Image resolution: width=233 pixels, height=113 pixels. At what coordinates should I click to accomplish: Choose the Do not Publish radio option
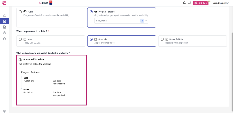click(162, 39)
